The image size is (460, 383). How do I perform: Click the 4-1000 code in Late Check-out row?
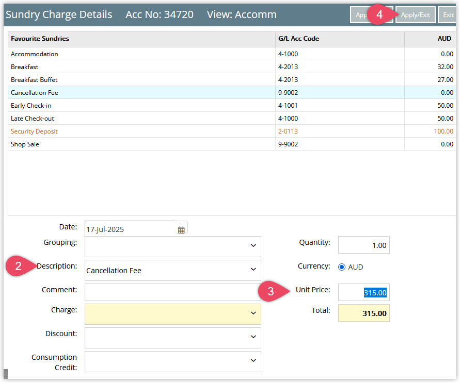[288, 118]
